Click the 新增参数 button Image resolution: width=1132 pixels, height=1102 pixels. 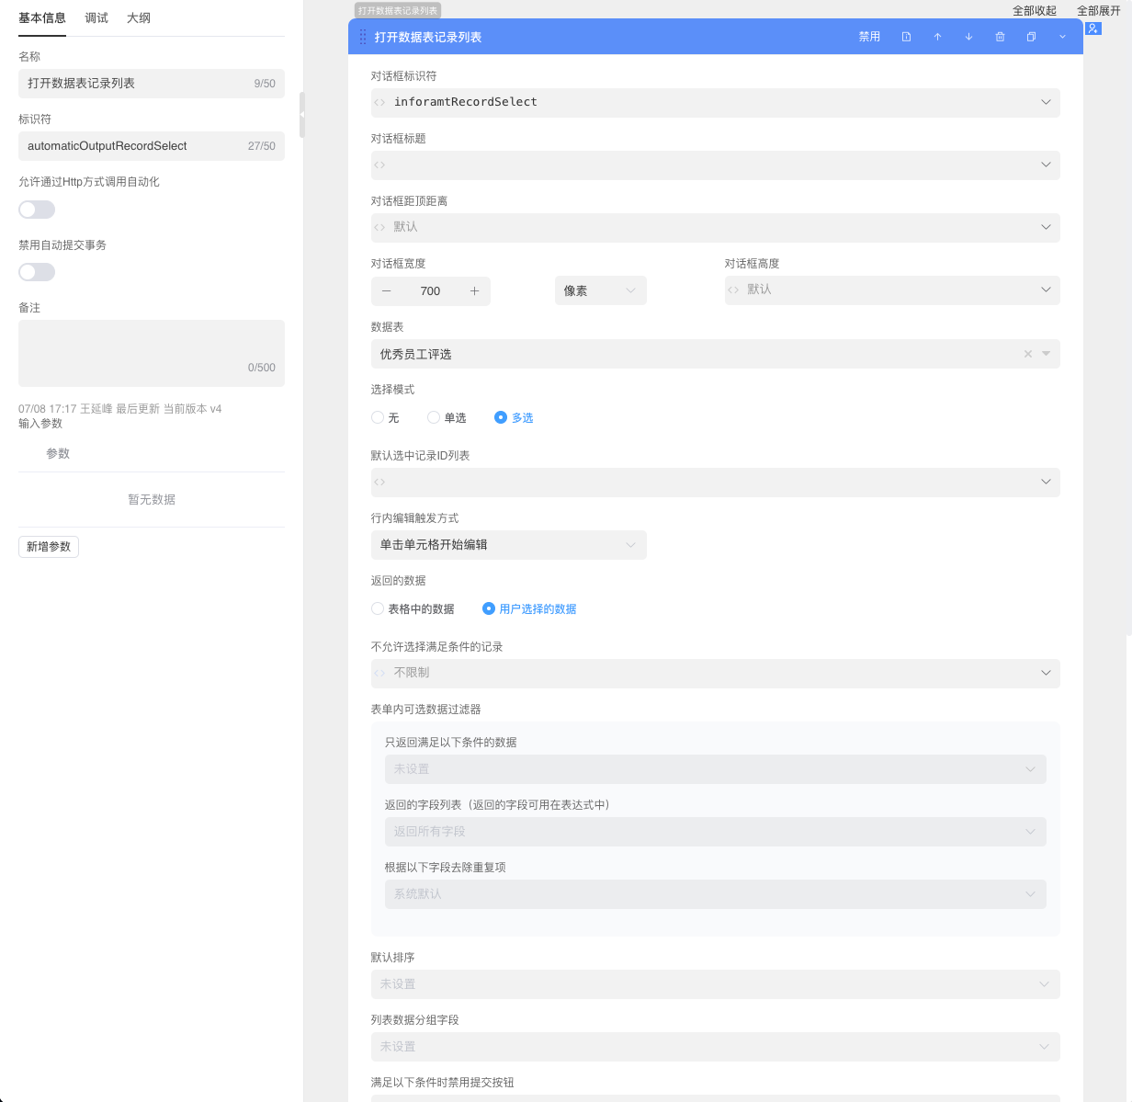click(x=49, y=547)
